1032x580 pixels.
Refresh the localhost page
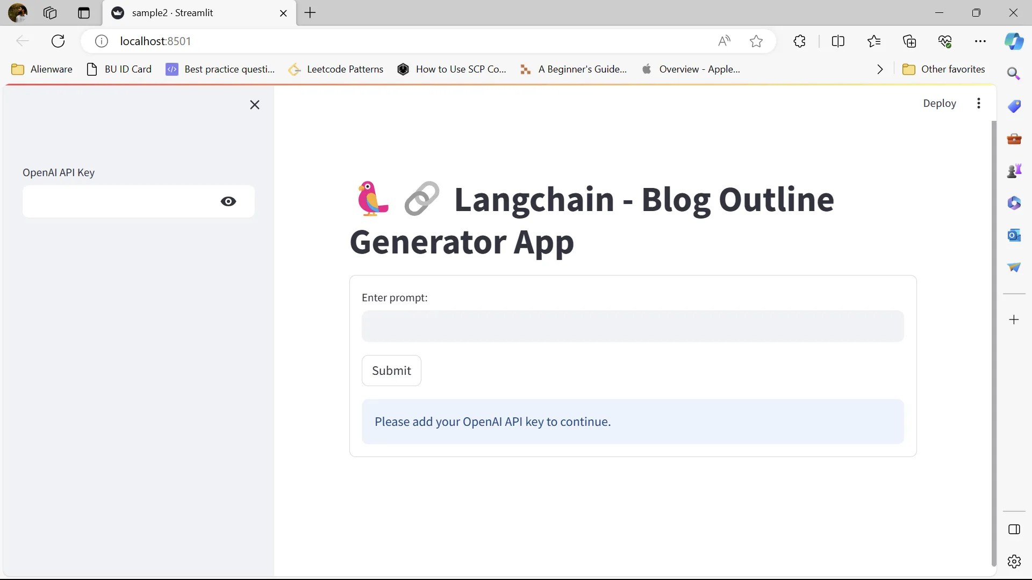click(x=58, y=41)
